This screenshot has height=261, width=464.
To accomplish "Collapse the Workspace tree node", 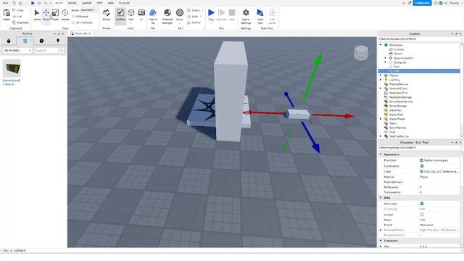I will [x=381, y=45].
